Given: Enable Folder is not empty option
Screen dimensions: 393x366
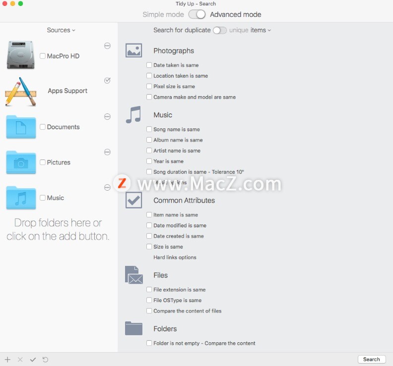Looking at the screenshot, I should (x=149, y=343).
